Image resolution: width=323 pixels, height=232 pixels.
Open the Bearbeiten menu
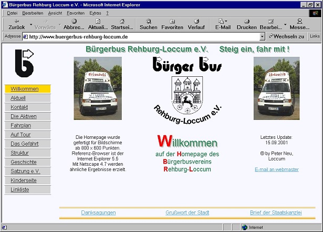coord(33,13)
